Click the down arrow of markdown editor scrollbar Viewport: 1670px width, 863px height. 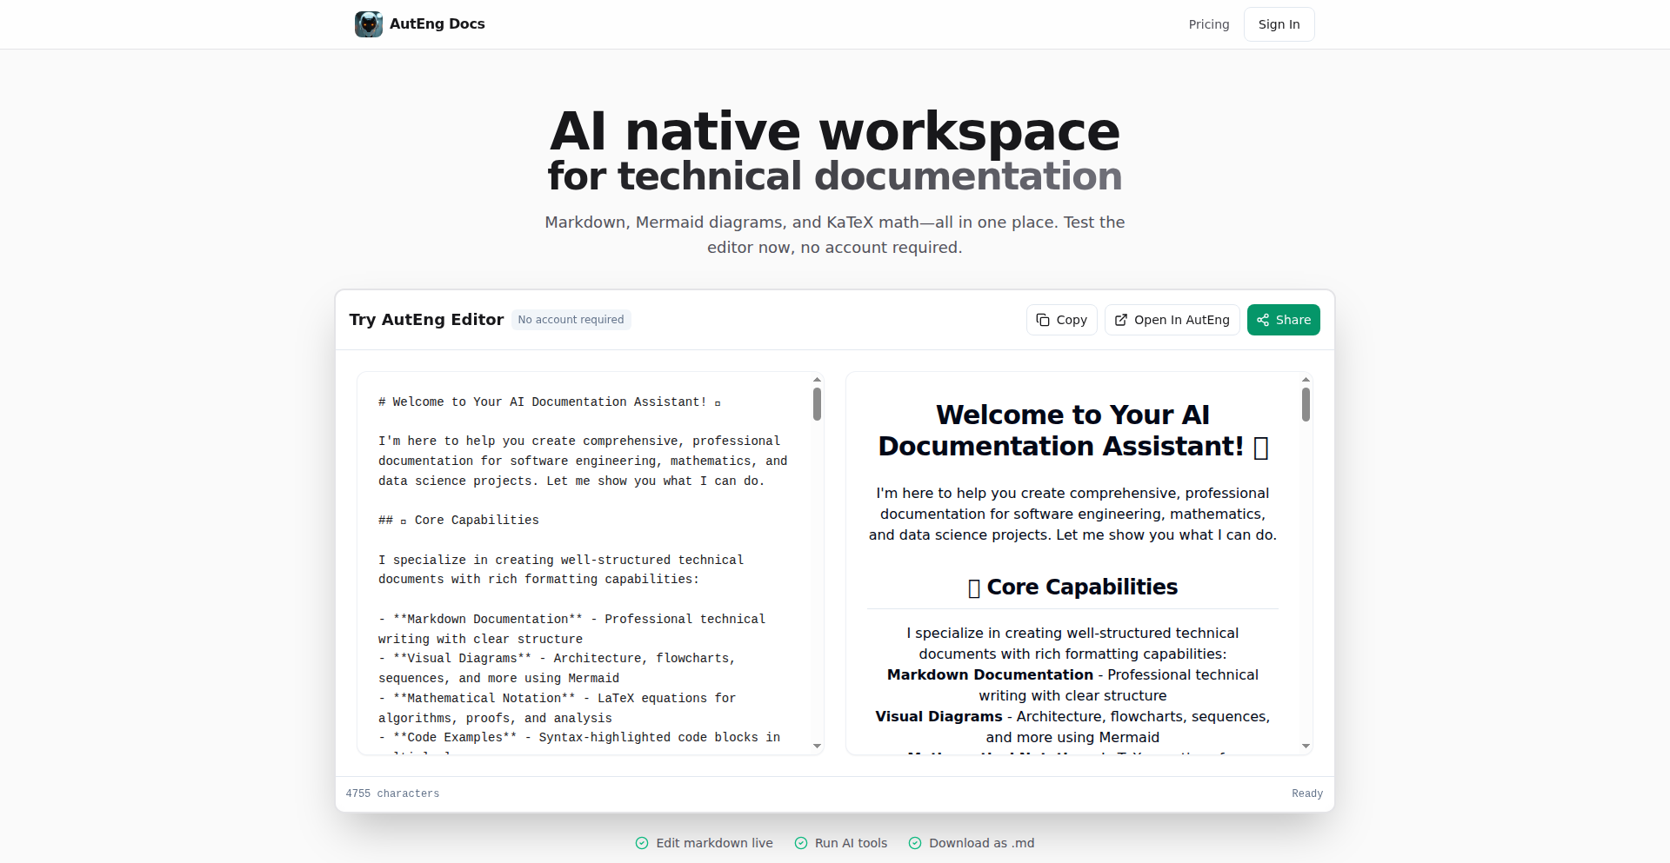(817, 746)
